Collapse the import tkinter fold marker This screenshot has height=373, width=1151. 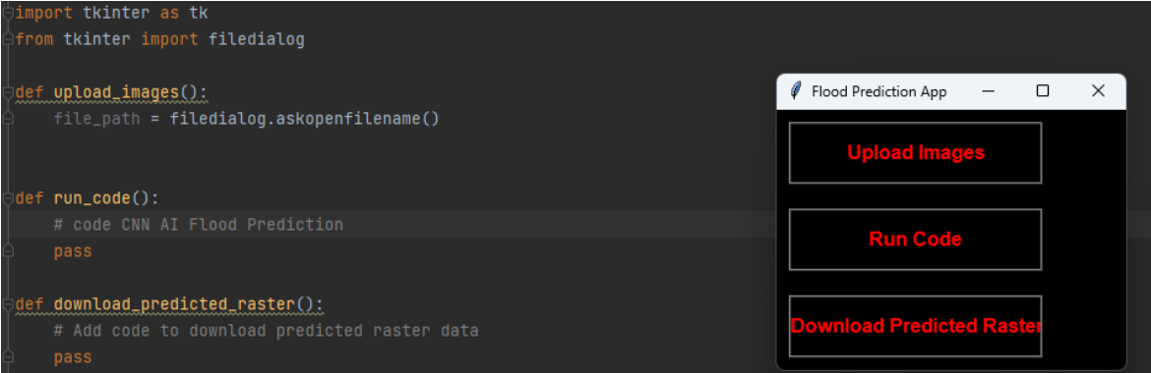(8, 13)
